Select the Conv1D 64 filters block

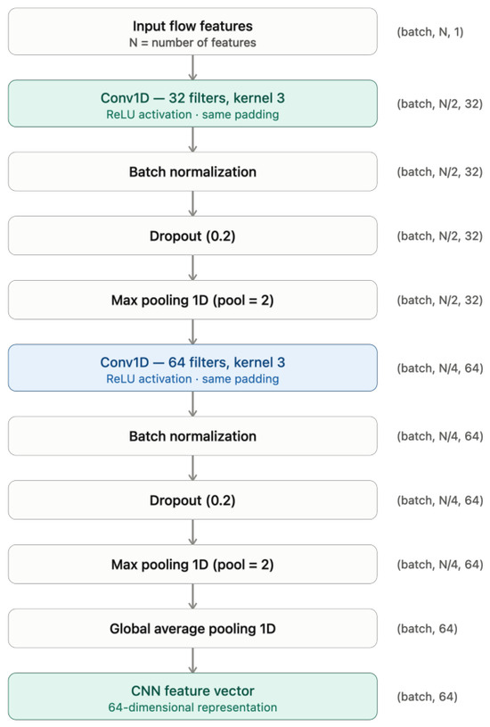(192, 368)
